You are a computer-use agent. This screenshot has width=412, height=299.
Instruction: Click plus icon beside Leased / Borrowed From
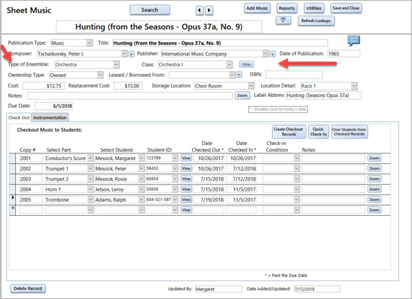(x=239, y=75)
